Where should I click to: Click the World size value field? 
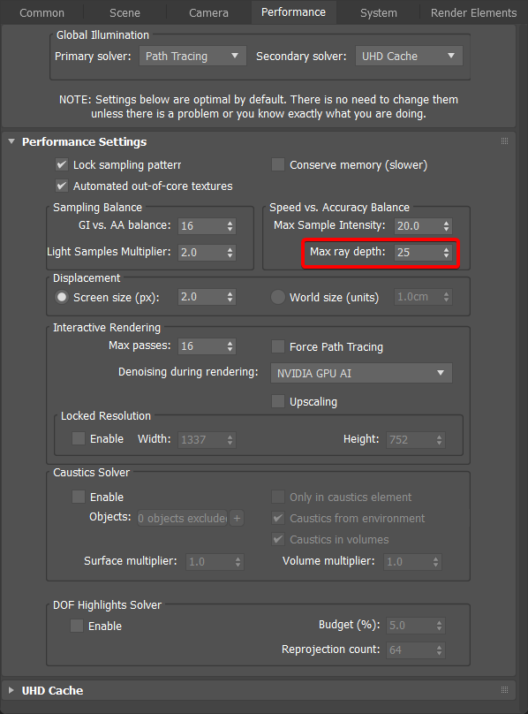coord(418,297)
